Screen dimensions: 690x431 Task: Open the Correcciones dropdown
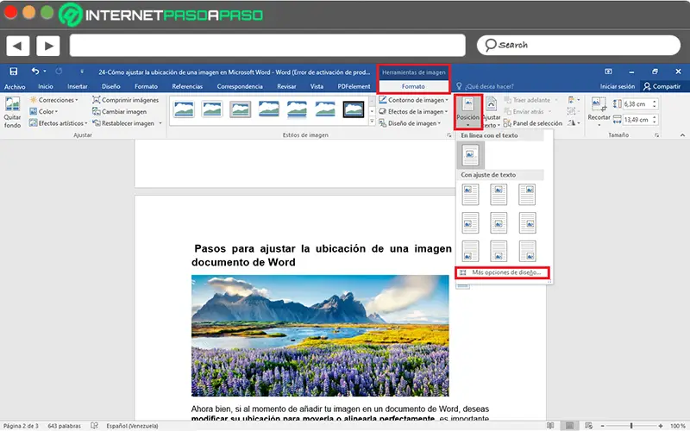pos(53,100)
